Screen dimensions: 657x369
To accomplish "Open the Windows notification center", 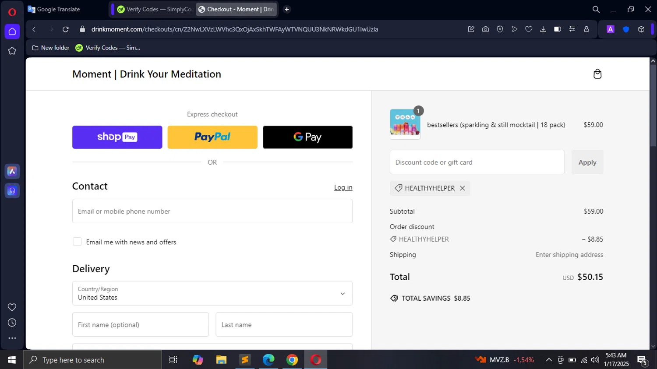I will (x=643, y=360).
